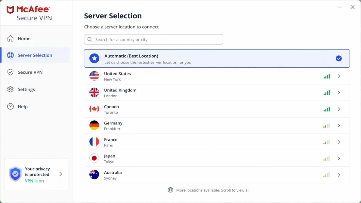Click the Australia flag icon

(94, 175)
